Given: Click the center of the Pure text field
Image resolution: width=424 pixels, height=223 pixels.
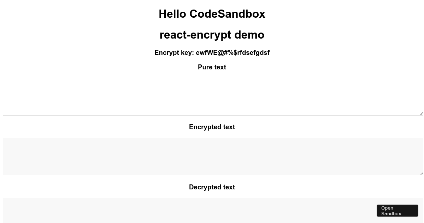Looking at the screenshot, I should (212, 96).
